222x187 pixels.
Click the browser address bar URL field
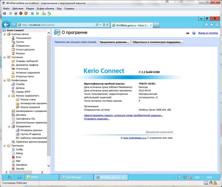click(56, 25)
